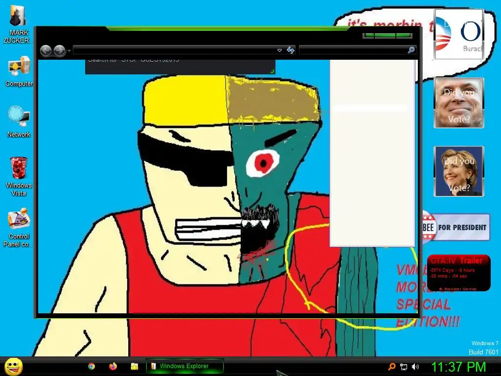Click the 'Search for' suggestion popup
The width and height of the screenshot is (501, 376).
(180, 67)
